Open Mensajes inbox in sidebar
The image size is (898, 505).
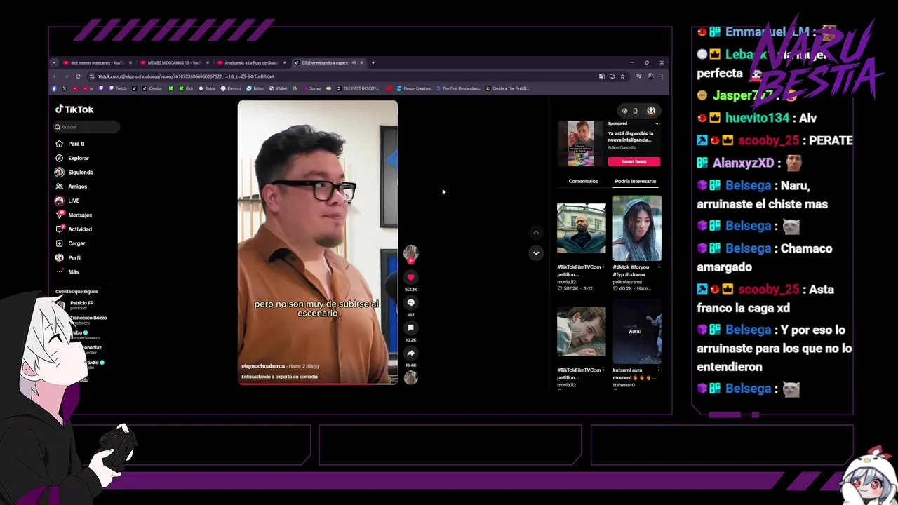[x=74, y=215]
